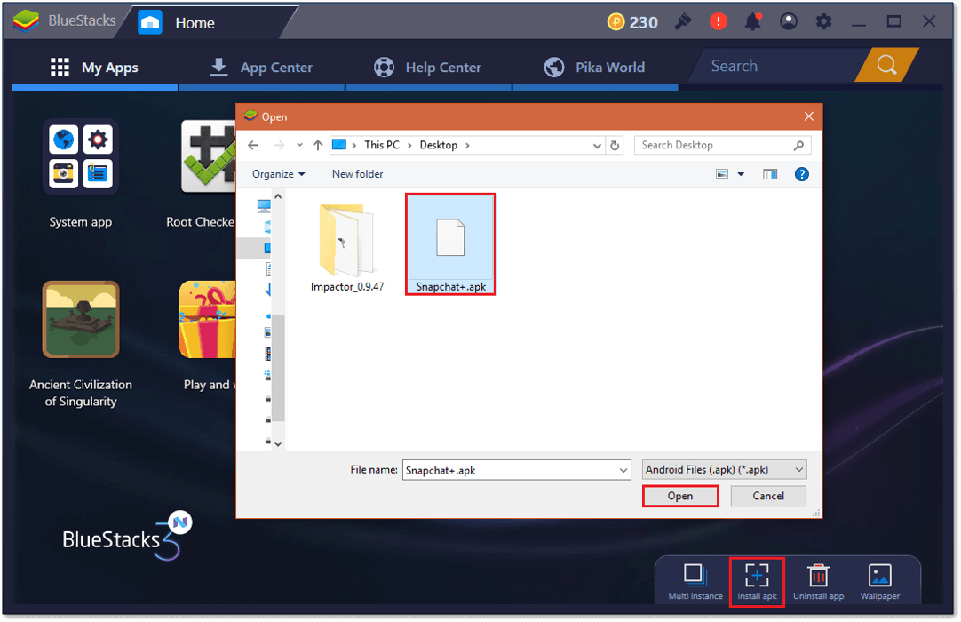Click the BlueStacks logo in title bar
This screenshot has width=961, height=622.
26,20
